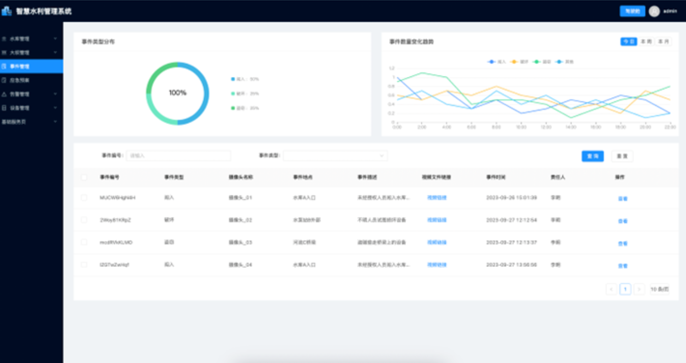The width and height of the screenshot is (686, 363).
Task: Click the 100% donut chart center
Action: [177, 93]
